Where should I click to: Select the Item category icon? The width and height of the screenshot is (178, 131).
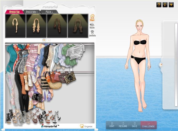[92, 26]
